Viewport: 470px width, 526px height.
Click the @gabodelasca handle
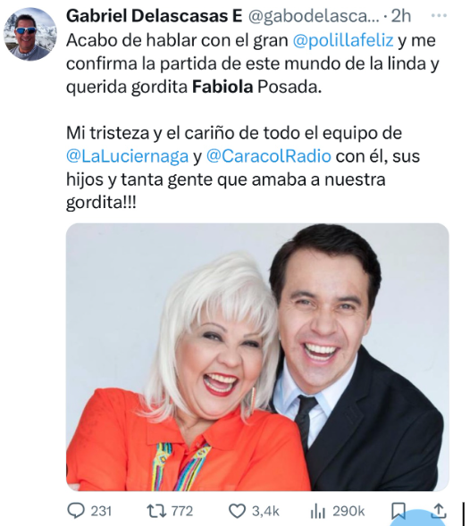(314, 16)
